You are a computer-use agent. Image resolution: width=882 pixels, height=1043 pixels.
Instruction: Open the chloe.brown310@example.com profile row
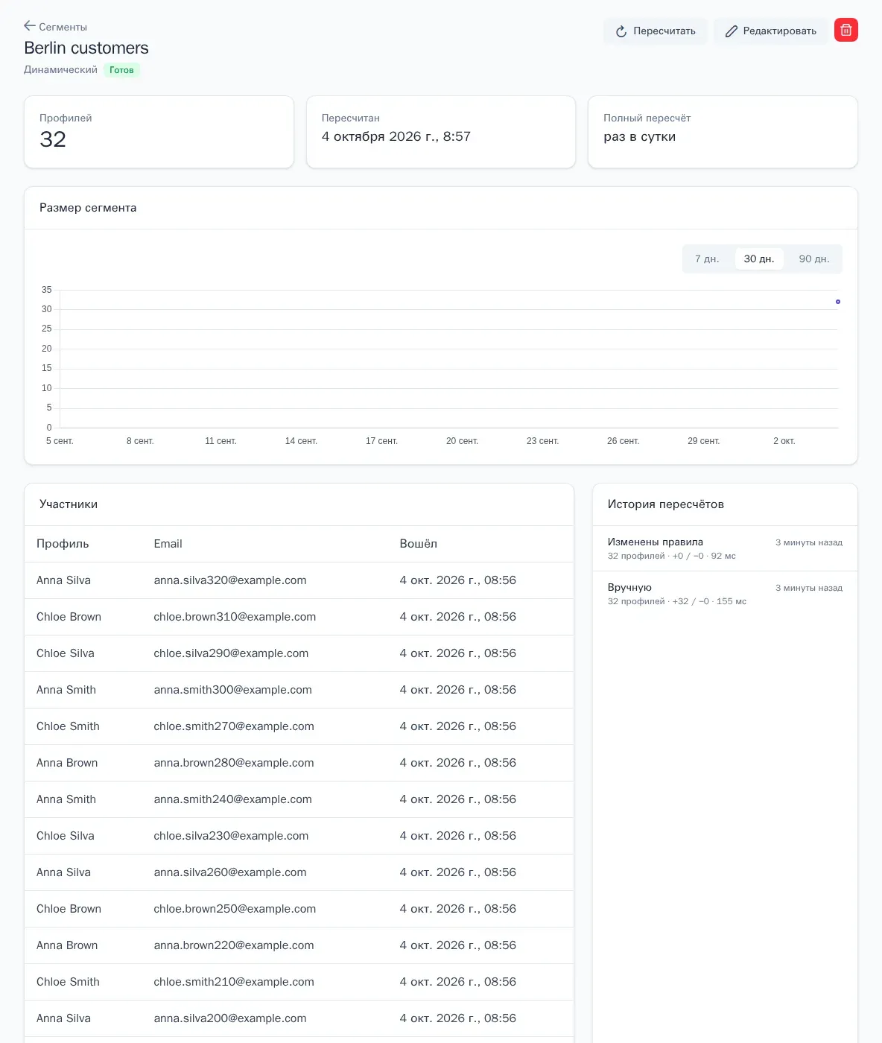[299, 617]
